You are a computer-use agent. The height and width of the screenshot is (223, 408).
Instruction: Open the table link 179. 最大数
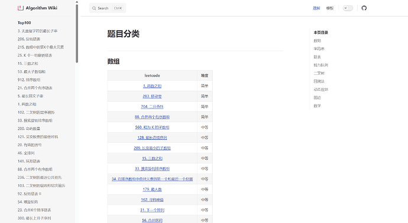point(152,189)
